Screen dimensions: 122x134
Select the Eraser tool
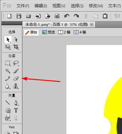tap(16, 78)
